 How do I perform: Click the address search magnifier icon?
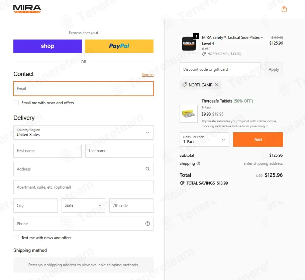coord(147,169)
